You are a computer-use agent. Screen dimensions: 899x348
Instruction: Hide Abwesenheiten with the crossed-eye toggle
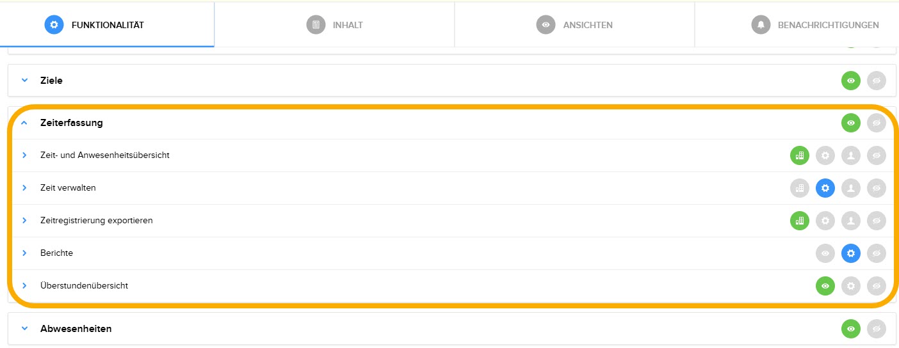876,329
